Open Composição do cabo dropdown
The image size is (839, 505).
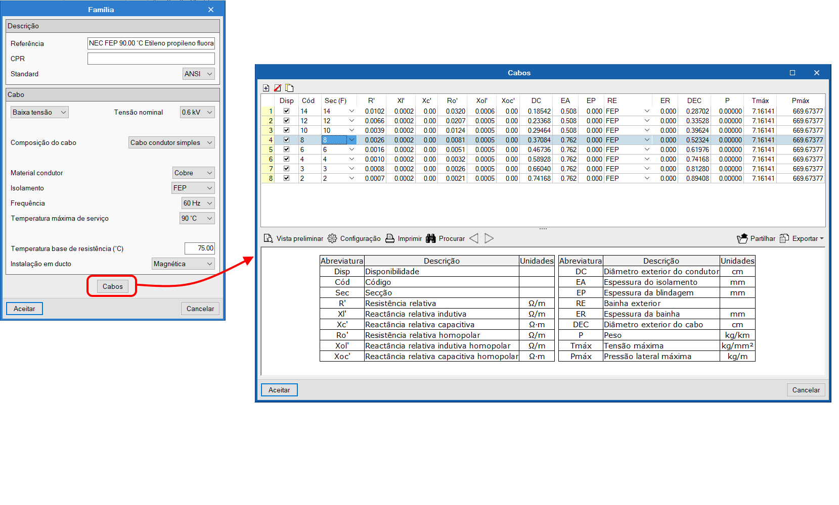[x=171, y=142]
